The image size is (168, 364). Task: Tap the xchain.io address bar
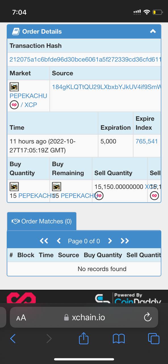[x=84, y=317]
